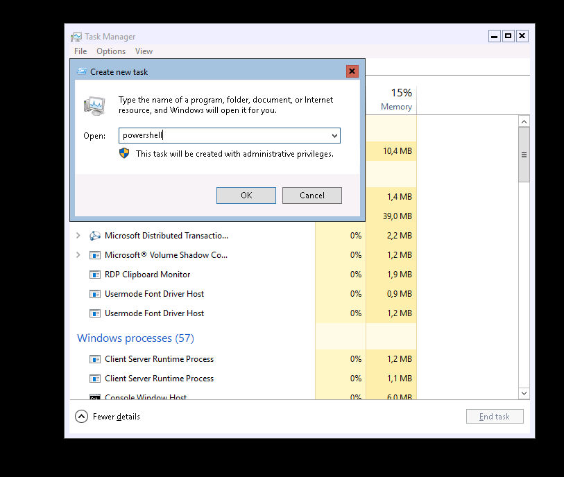Select Usermode Font Driver Host using 1,2 MB
This screenshot has height=477, width=564.
[243, 313]
